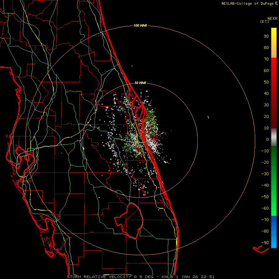
Task: Click the 20 value on the velocity scale
Action: click(266, 116)
